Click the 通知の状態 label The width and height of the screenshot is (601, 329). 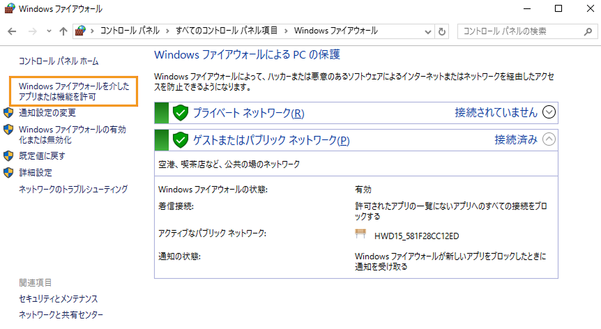(179, 257)
